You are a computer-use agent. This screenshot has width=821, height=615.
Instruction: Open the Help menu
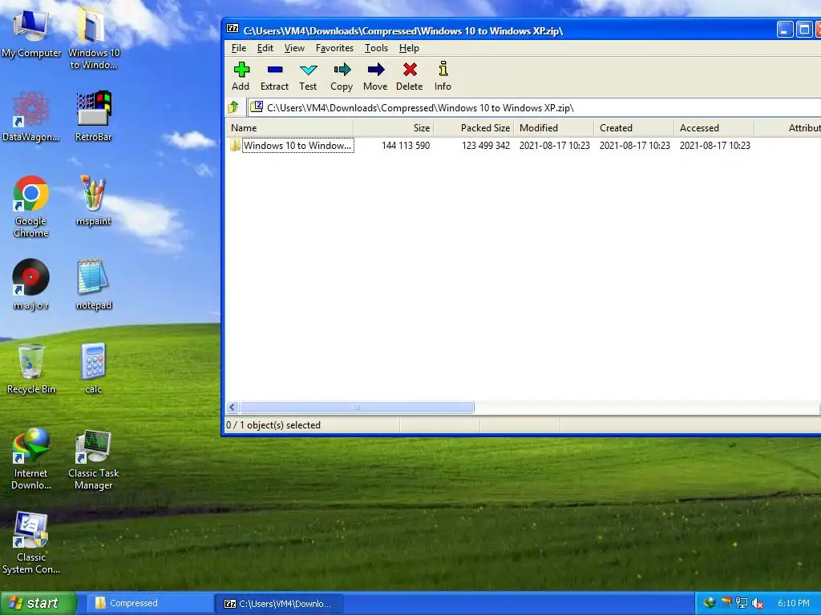pos(409,48)
